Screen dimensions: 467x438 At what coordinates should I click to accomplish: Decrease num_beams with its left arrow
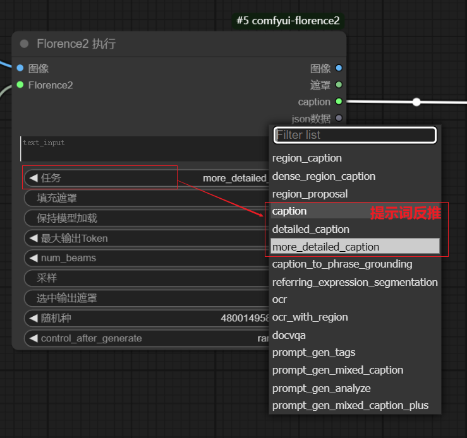(x=33, y=257)
